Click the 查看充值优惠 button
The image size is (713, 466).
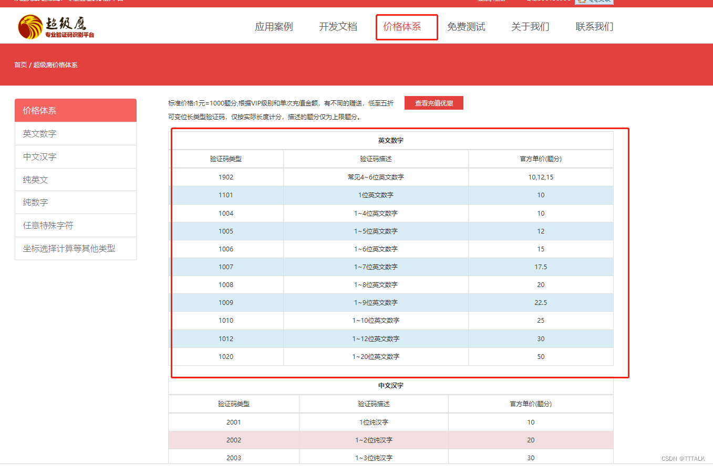[x=434, y=103]
